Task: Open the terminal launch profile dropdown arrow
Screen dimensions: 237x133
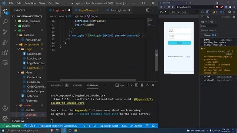Action: 132,85
